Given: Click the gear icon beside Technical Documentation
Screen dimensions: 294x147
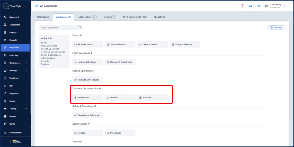Looking at the screenshot, I should (x=100, y=88).
